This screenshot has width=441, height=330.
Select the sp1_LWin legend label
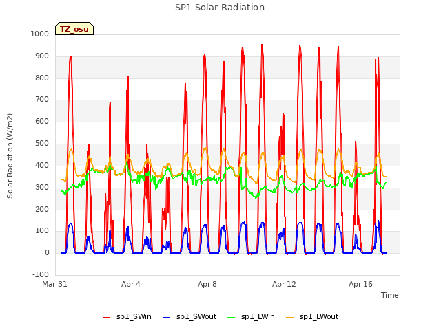[x=258, y=316]
